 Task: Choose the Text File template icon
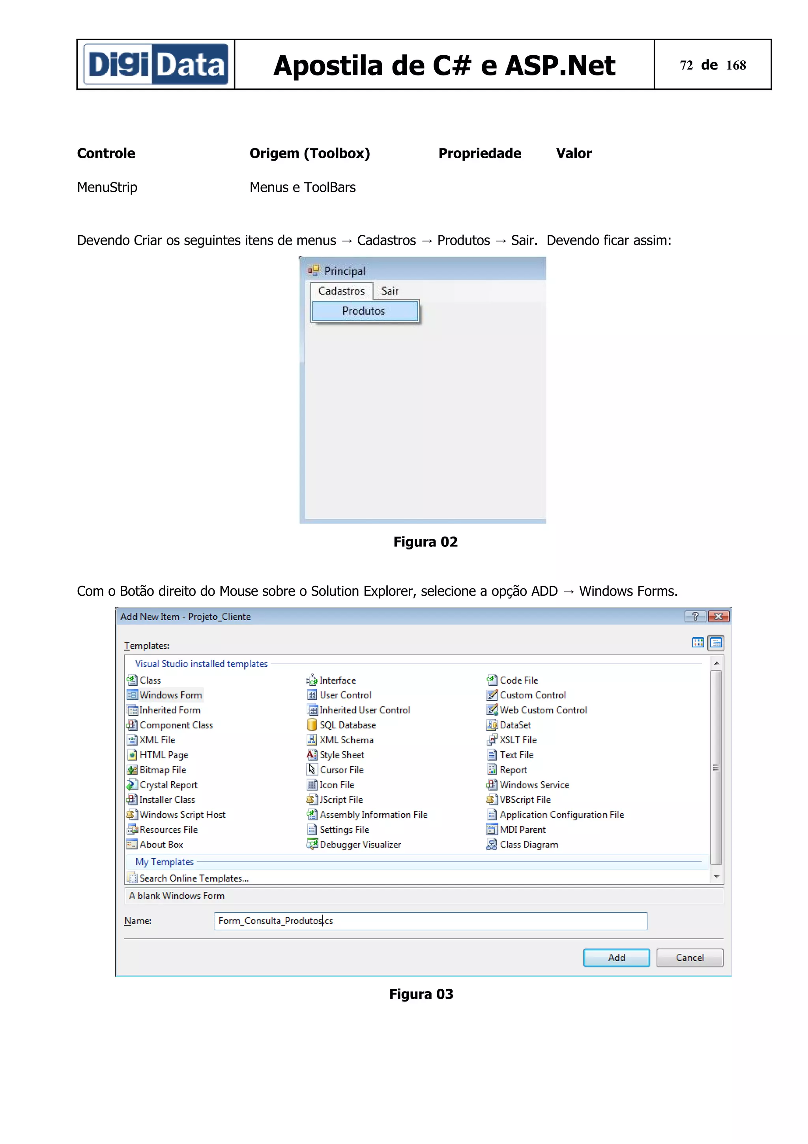click(492, 754)
